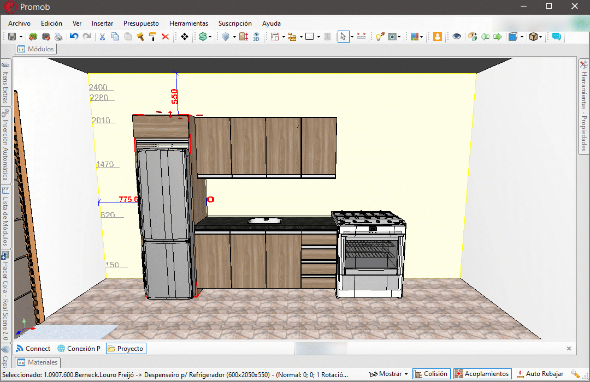Open the Módulos panel tab
Image resolution: width=590 pixels, height=382 pixels.
pyautogui.click(x=36, y=49)
